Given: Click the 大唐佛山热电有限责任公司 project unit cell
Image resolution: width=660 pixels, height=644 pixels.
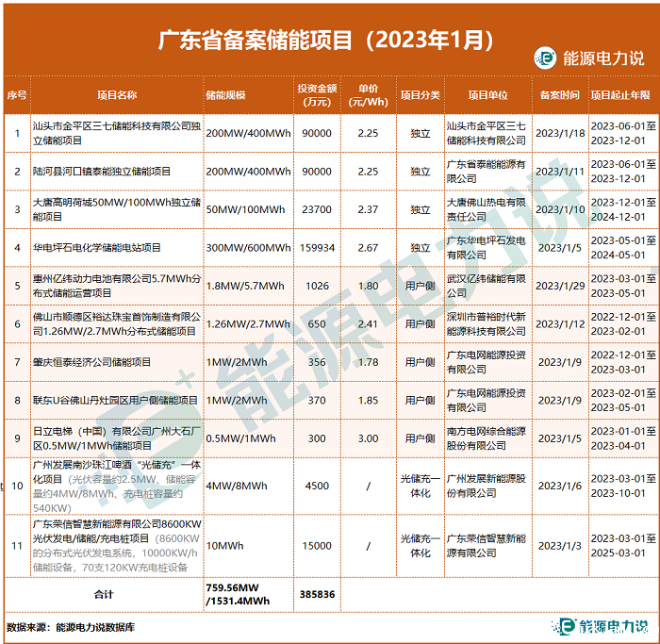Looking at the screenshot, I should coord(487,208).
